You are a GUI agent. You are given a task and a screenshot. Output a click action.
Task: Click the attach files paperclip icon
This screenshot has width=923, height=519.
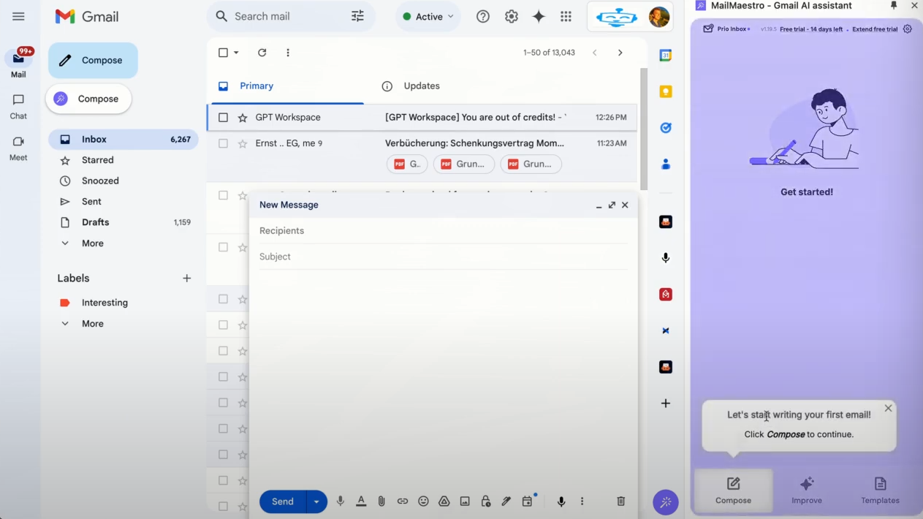click(x=381, y=501)
